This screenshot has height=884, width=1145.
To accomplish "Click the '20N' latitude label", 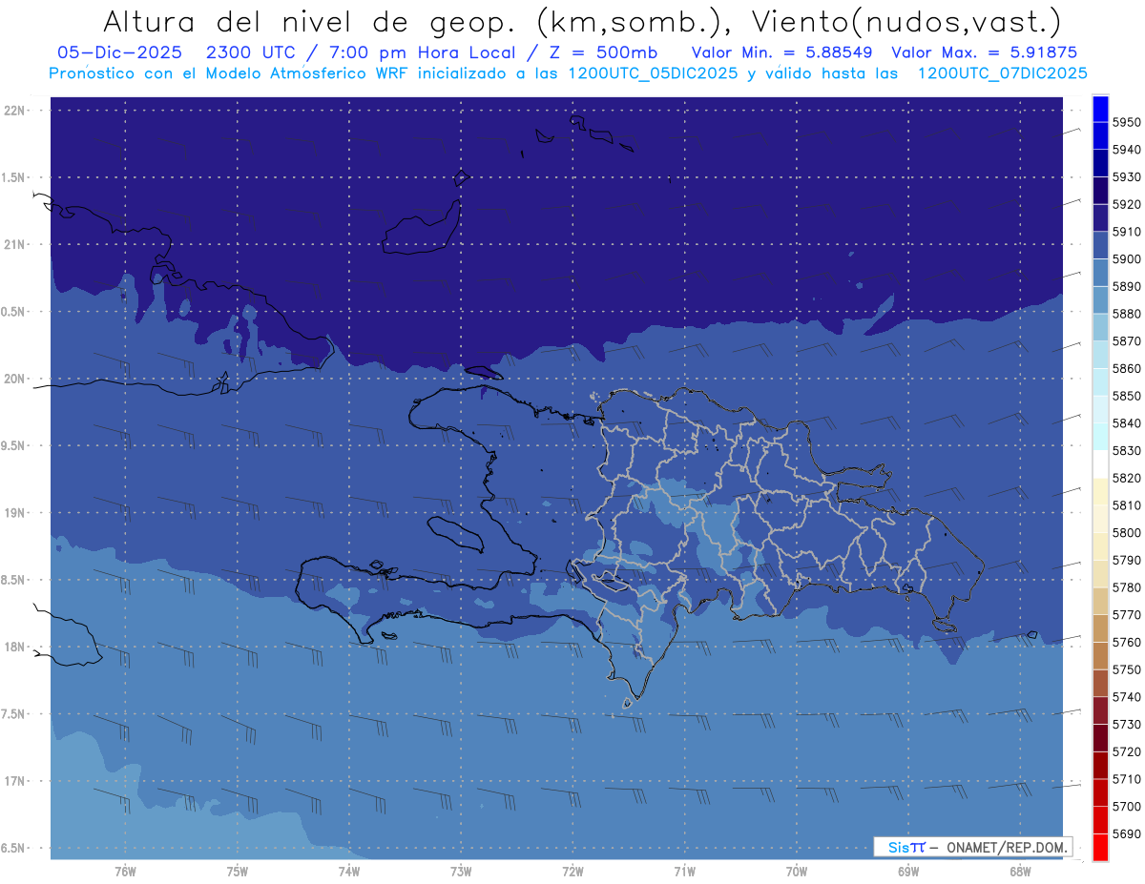I will 15,380.
